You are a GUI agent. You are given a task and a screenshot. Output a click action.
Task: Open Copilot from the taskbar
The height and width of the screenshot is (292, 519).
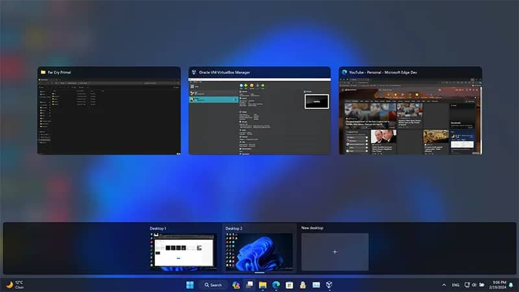click(x=236, y=285)
